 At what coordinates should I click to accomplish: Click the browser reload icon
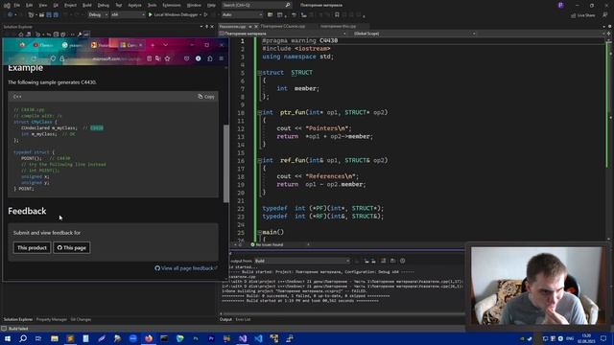click(35, 58)
